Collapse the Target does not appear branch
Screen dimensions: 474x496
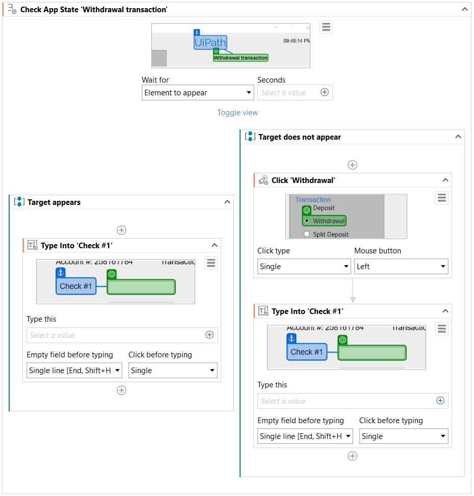click(458, 137)
